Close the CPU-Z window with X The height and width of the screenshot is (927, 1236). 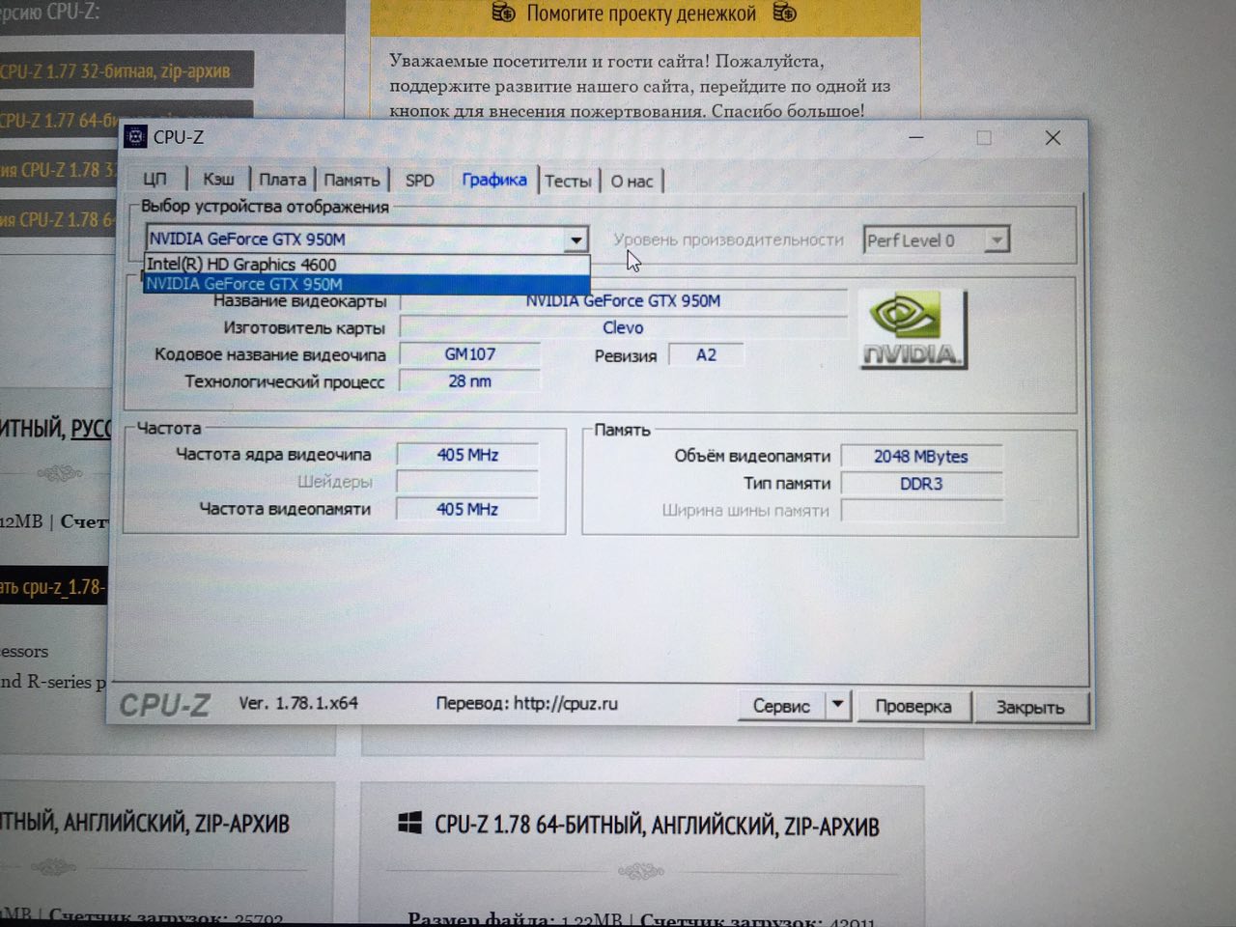pos(1053,138)
